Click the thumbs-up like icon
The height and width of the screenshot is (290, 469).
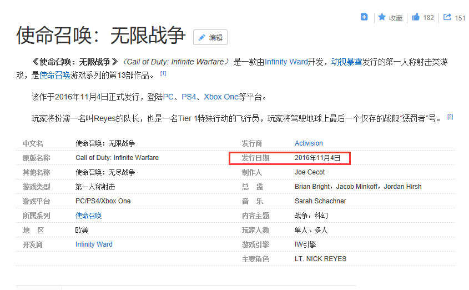coord(416,17)
